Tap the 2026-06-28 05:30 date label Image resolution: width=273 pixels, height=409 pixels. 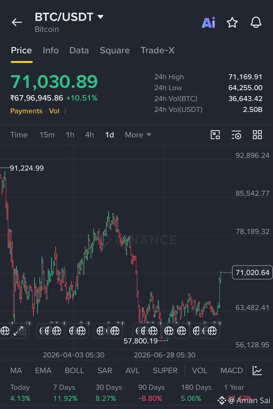pyautogui.click(x=165, y=355)
